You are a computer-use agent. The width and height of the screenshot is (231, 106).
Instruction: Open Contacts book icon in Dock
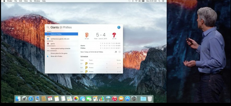pyautogui.click(x=44, y=99)
